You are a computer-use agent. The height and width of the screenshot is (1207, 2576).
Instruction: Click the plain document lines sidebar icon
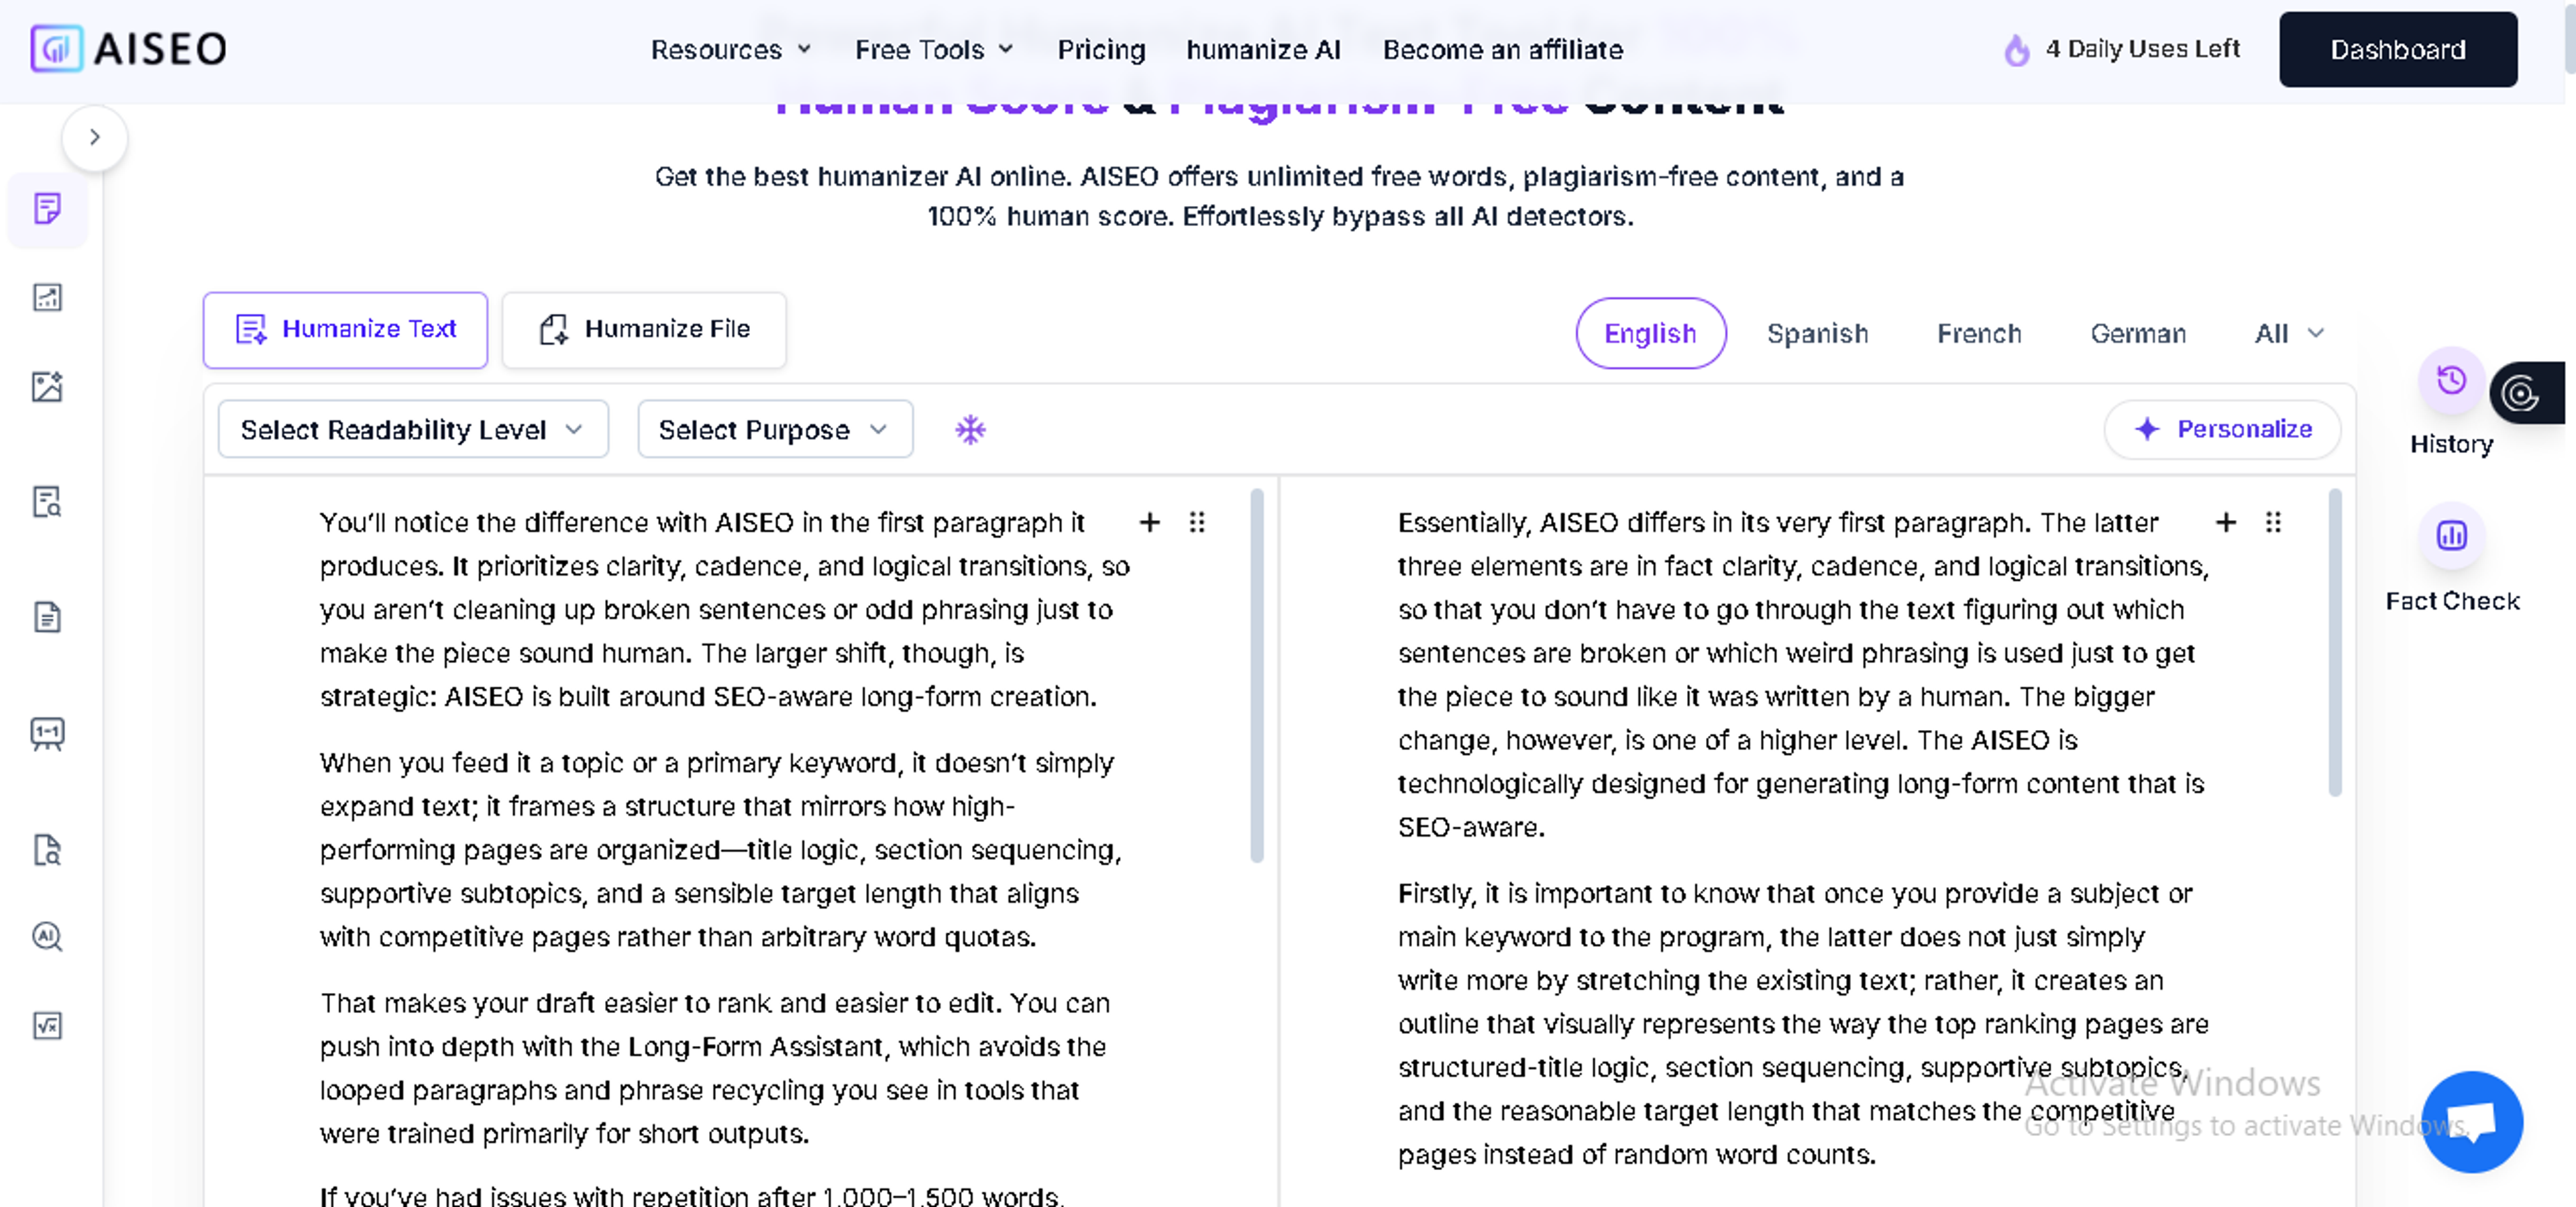click(47, 617)
